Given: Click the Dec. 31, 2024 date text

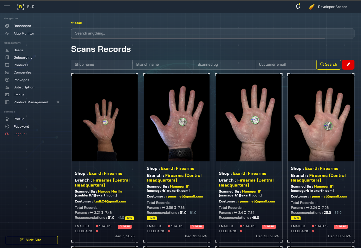Looking at the screenshot, I should click(196, 236).
